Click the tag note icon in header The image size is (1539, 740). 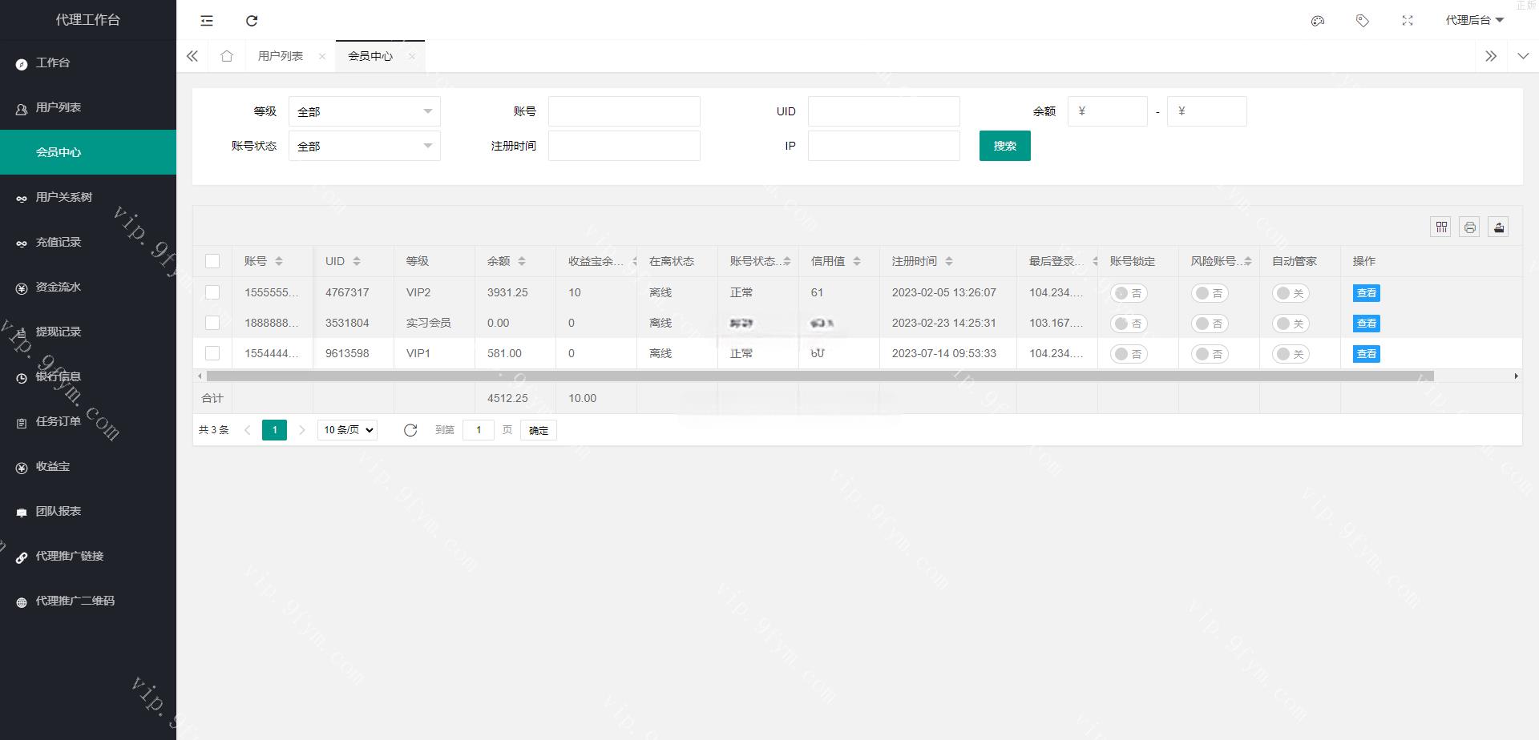click(1363, 21)
